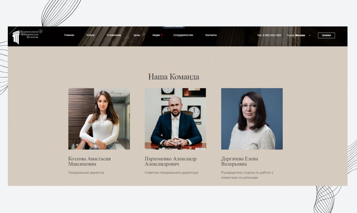Go to Сотрудничество in the navigation
The width and height of the screenshot is (357, 213).
[x=183, y=35]
